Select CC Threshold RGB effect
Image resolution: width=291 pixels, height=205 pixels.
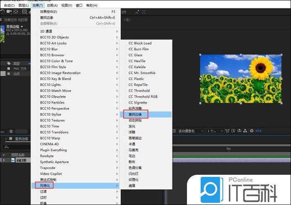[146, 96]
